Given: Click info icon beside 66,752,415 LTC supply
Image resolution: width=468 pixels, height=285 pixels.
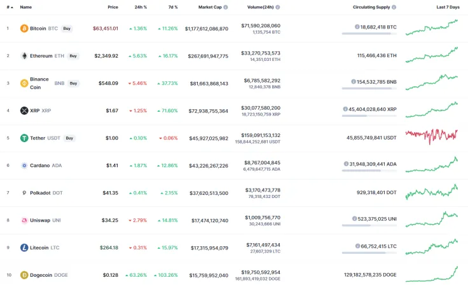Looking at the screenshot, I should pos(357,246).
